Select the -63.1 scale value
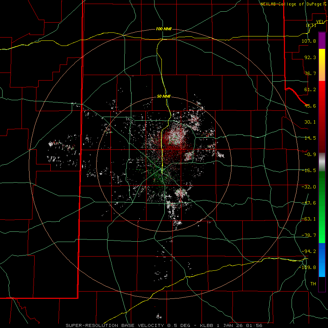This screenshot has height=328, width=328. coord(309,219)
